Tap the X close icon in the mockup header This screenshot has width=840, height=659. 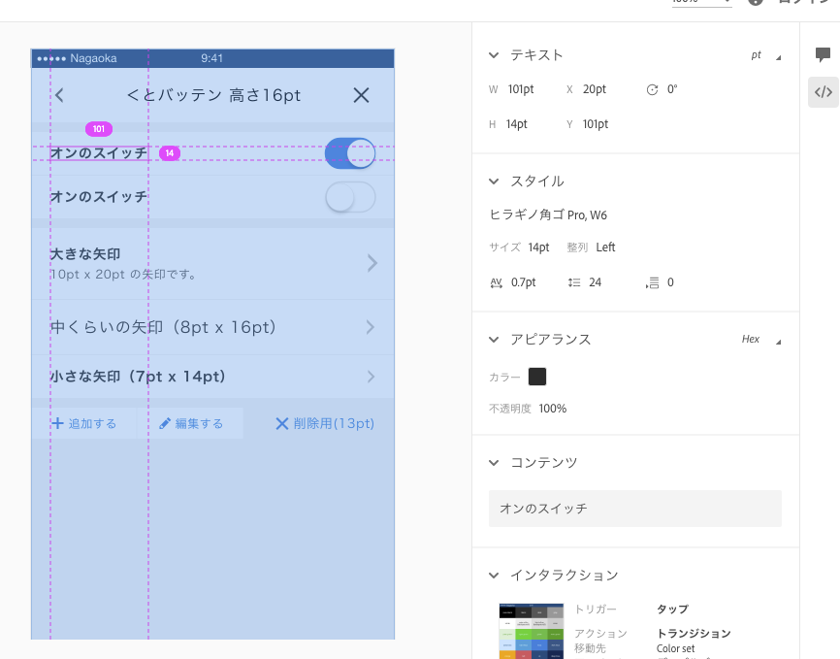(362, 95)
